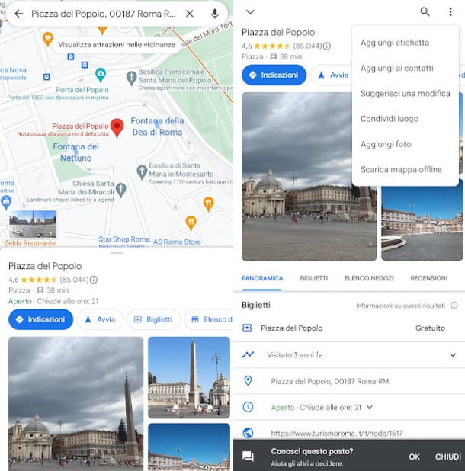
Task: Tap info icon next to 'Informazioni su questi risultati'
Action: click(x=454, y=306)
